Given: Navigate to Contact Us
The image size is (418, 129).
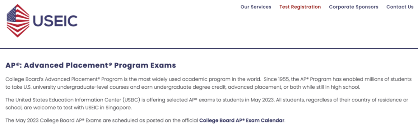Looking at the screenshot, I should coord(400,7).
